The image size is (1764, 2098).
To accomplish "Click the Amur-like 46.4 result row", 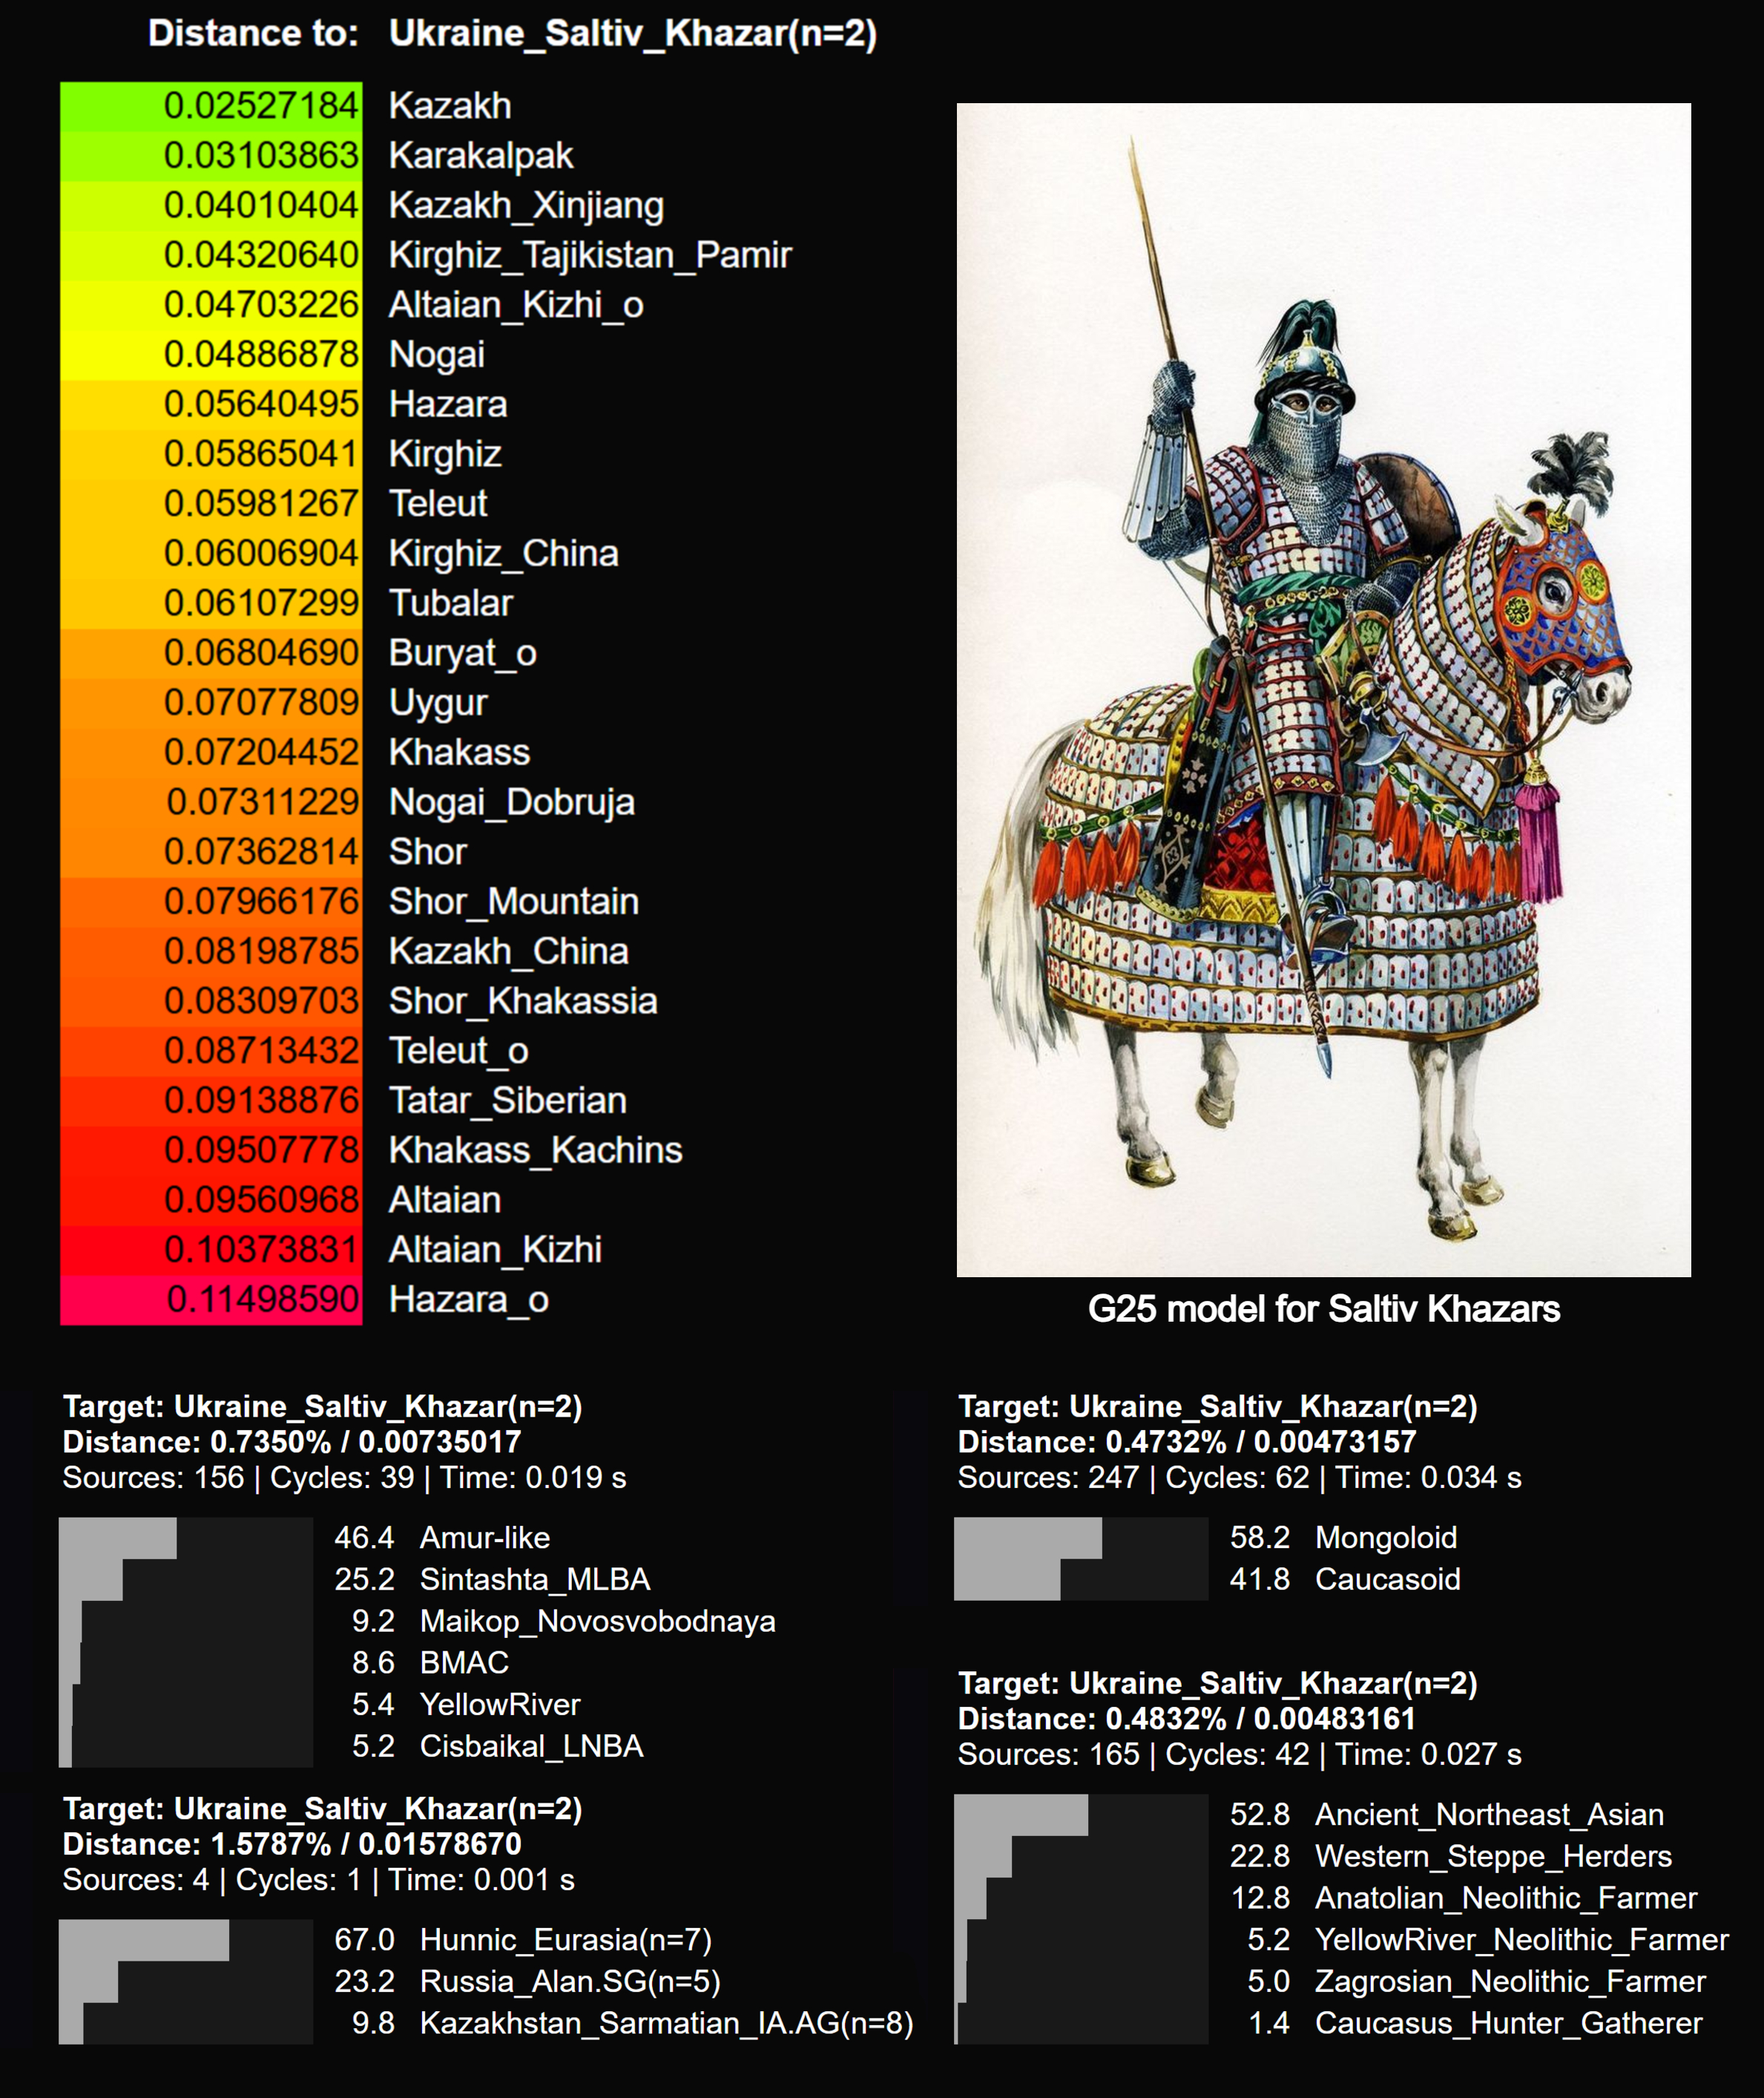I will point(442,1537).
